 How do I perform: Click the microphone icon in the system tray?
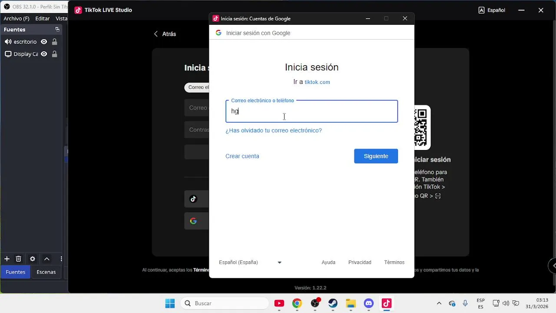465,303
